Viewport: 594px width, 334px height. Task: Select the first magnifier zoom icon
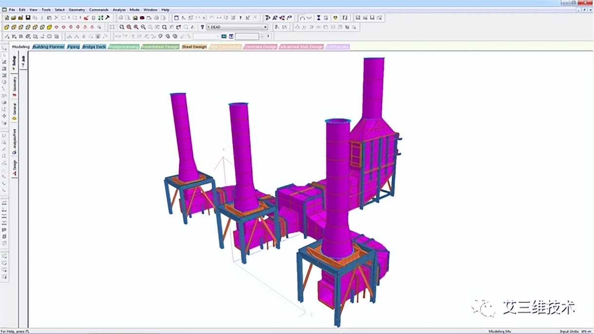click(x=122, y=27)
